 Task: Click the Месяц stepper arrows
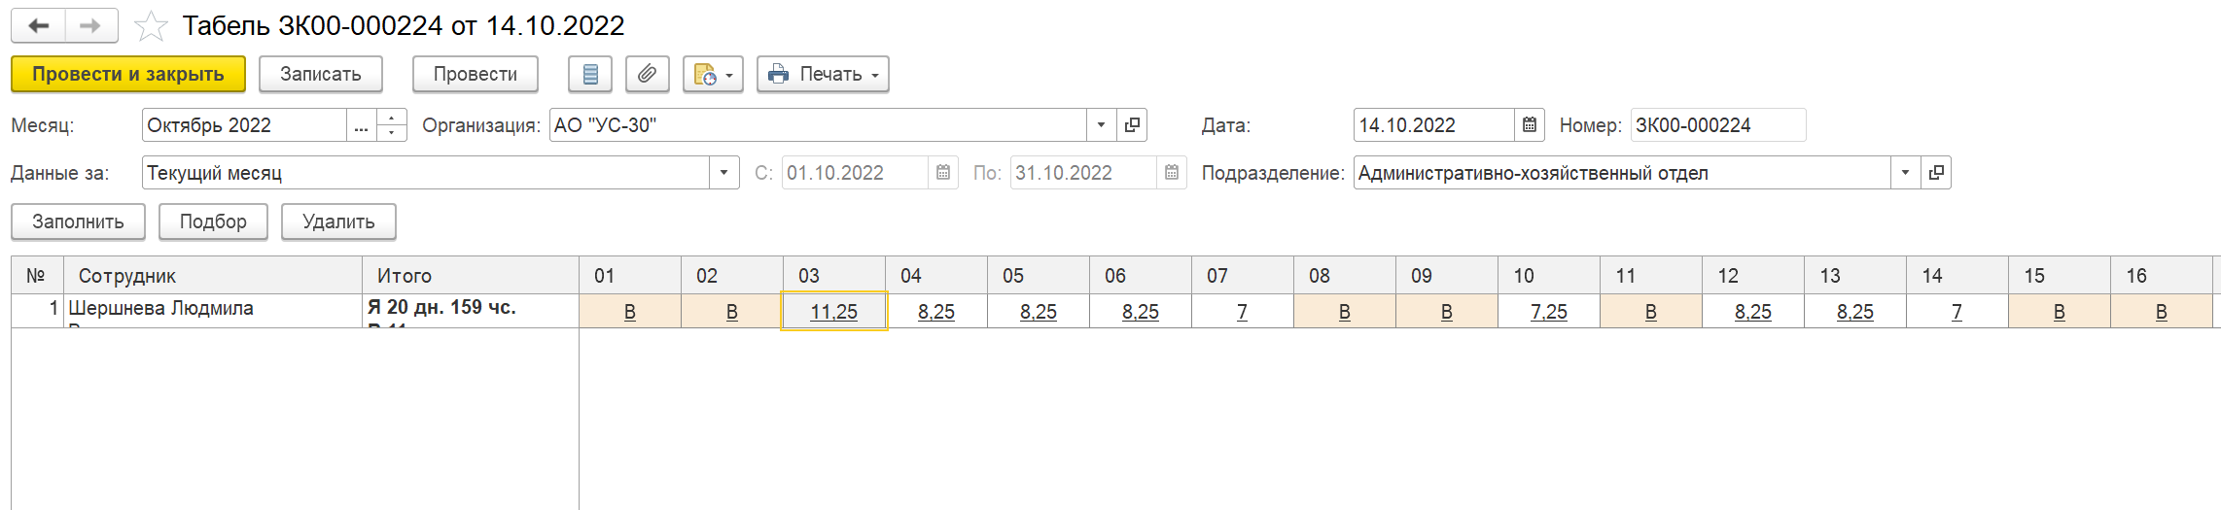tap(391, 125)
